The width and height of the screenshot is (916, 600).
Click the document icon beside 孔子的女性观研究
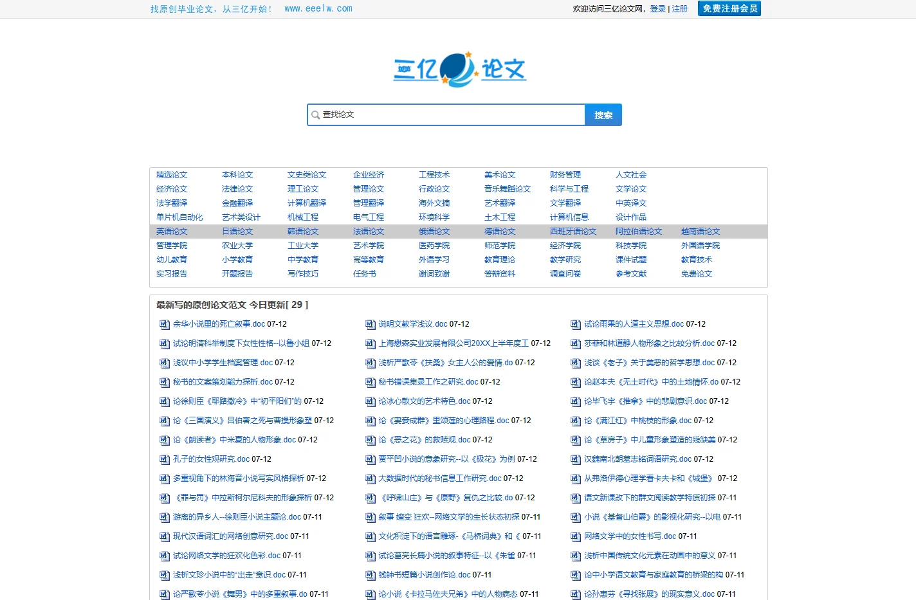pyautogui.click(x=164, y=460)
